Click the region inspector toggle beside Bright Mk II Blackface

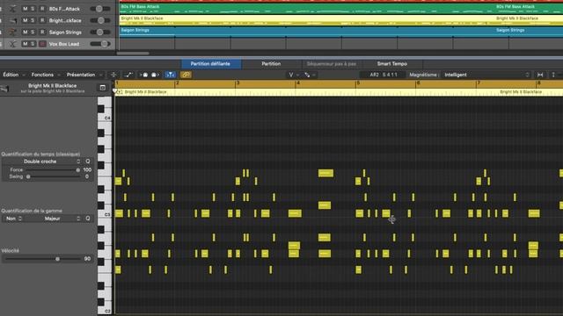(103, 88)
